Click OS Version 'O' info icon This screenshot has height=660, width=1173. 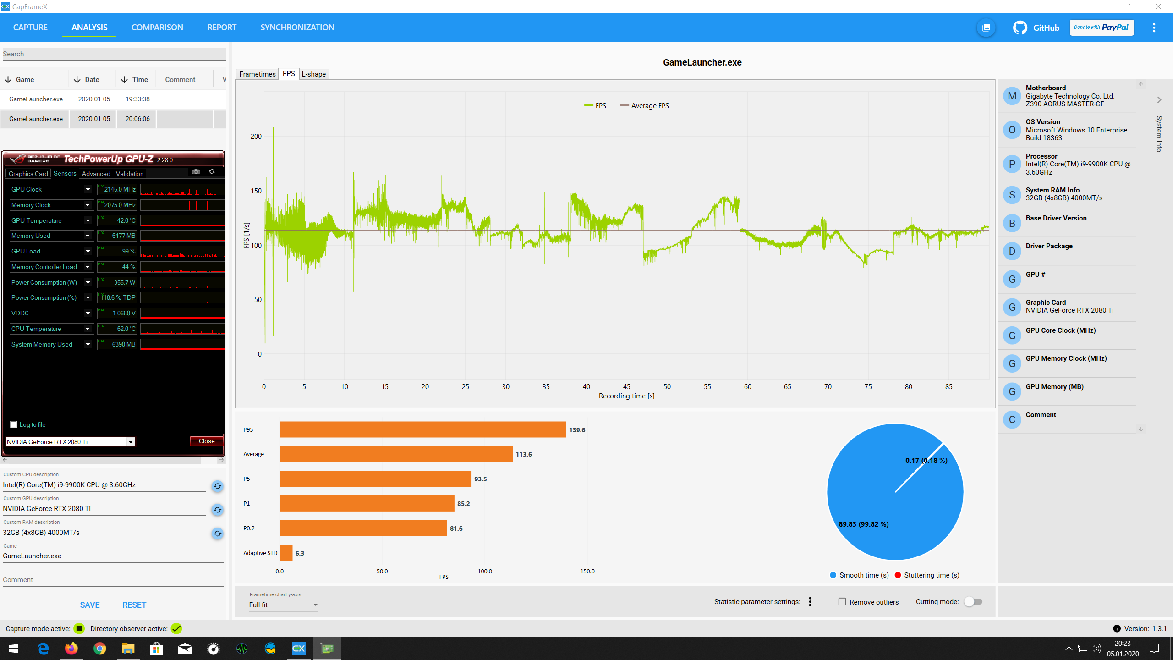[1012, 130]
